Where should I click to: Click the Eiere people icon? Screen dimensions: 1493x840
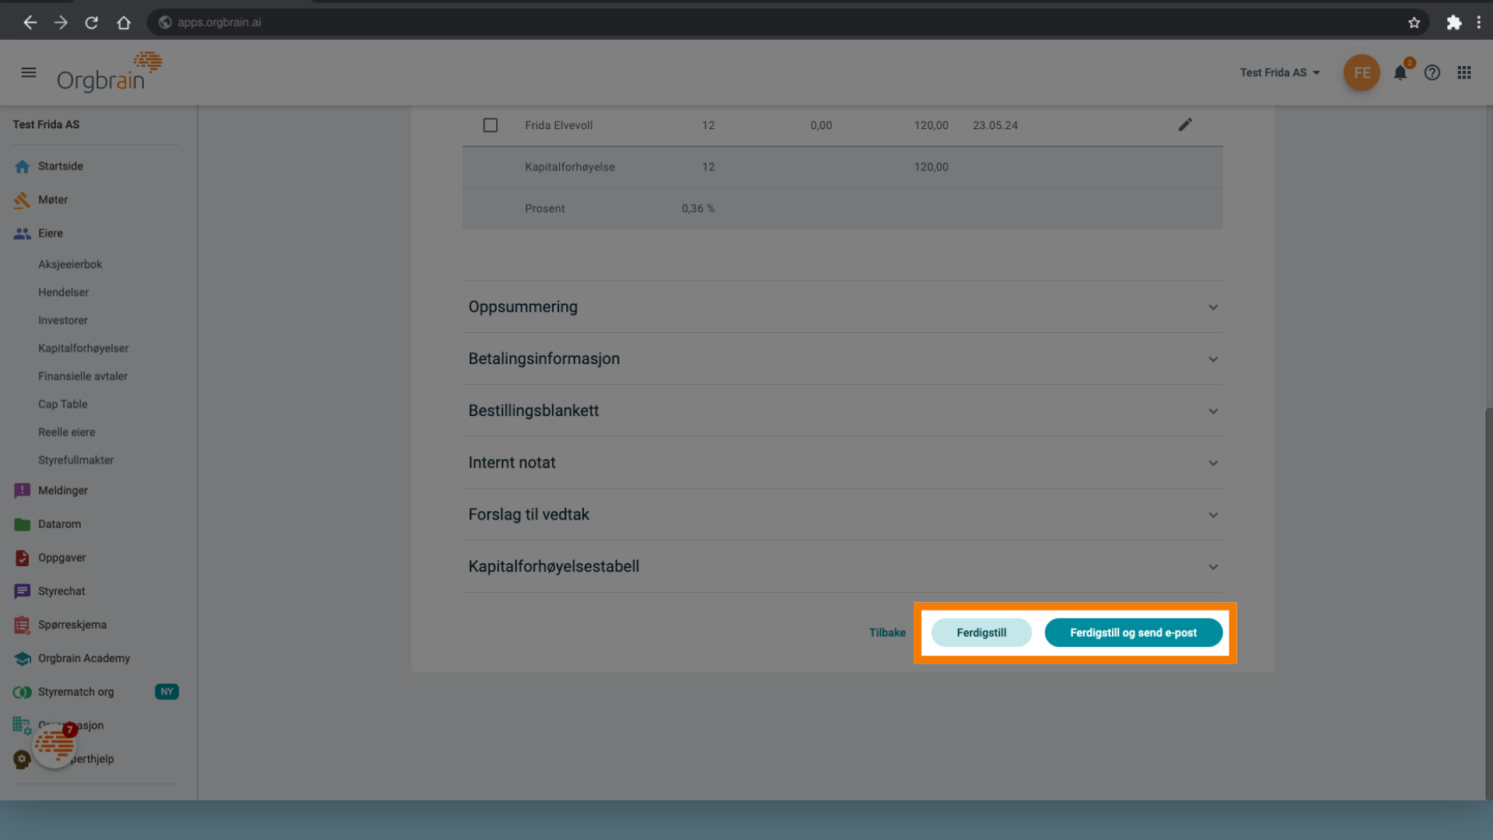point(22,233)
